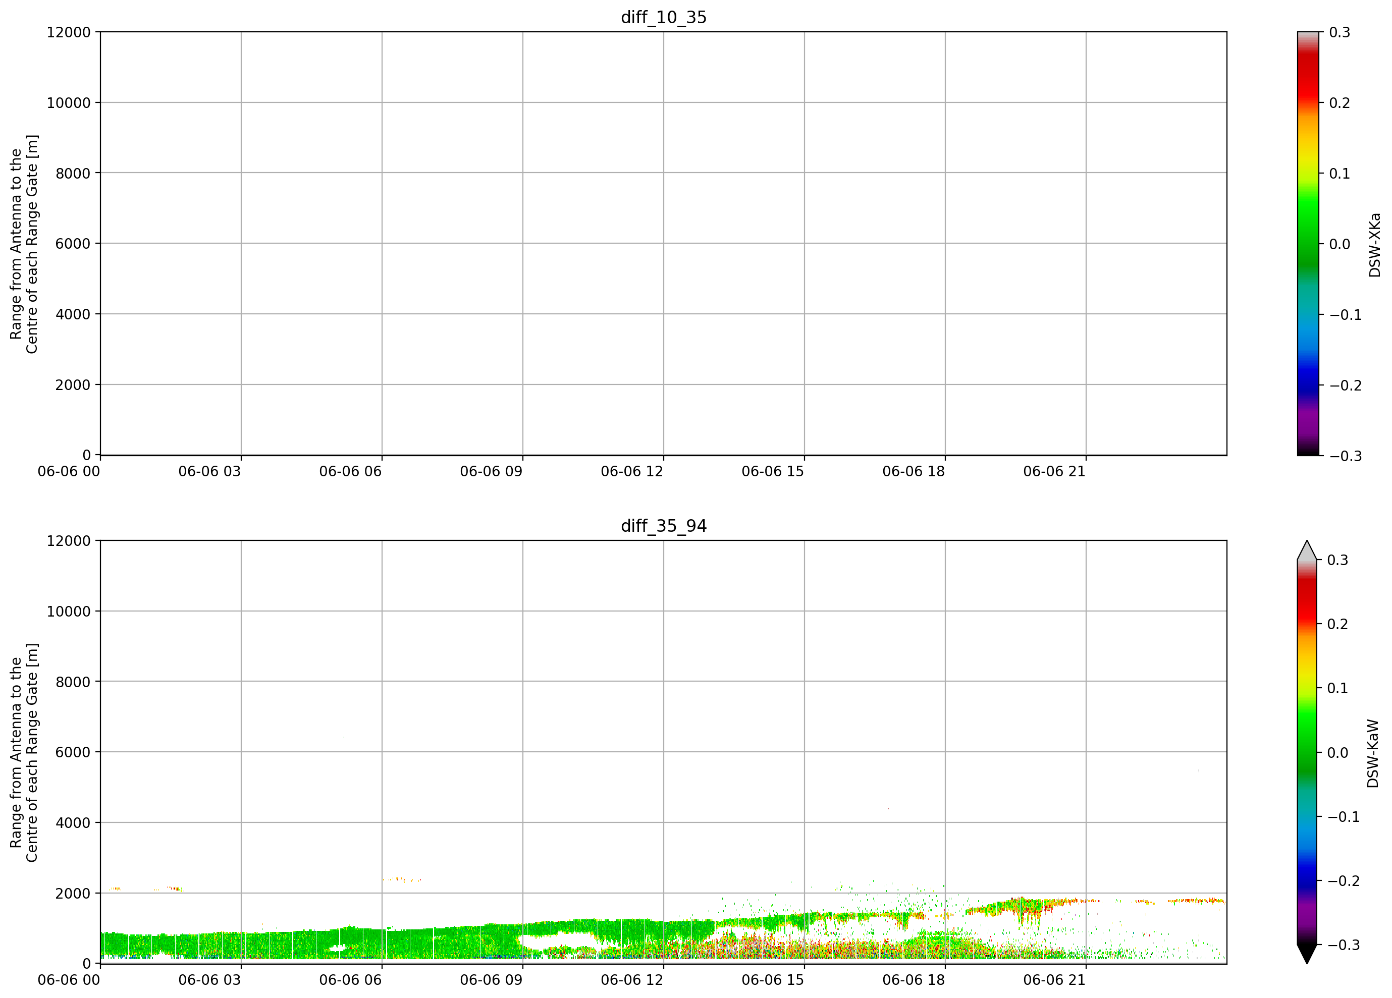The height and width of the screenshot is (998, 1392).
Task: Click the '06-06 09' x-tick under diff_35_94
Action: click(492, 980)
